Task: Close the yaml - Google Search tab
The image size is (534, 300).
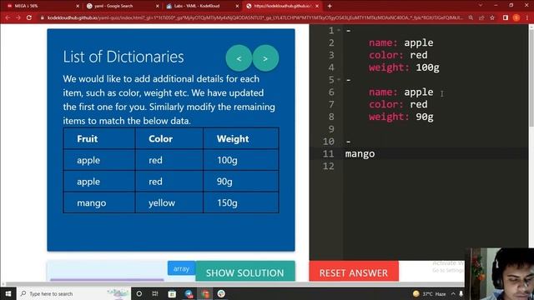Action: coord(158,6)
